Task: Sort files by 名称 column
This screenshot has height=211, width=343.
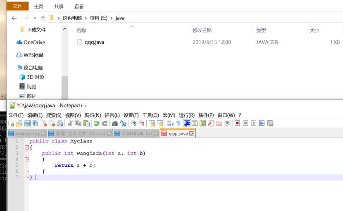Action: (81, 31)
